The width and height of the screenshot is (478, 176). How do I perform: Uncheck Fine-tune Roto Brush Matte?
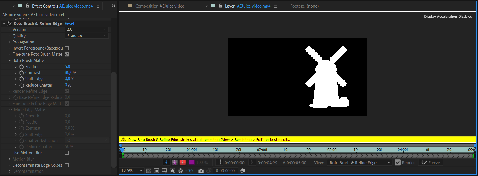pyautogui.click(x=67, y=54)
